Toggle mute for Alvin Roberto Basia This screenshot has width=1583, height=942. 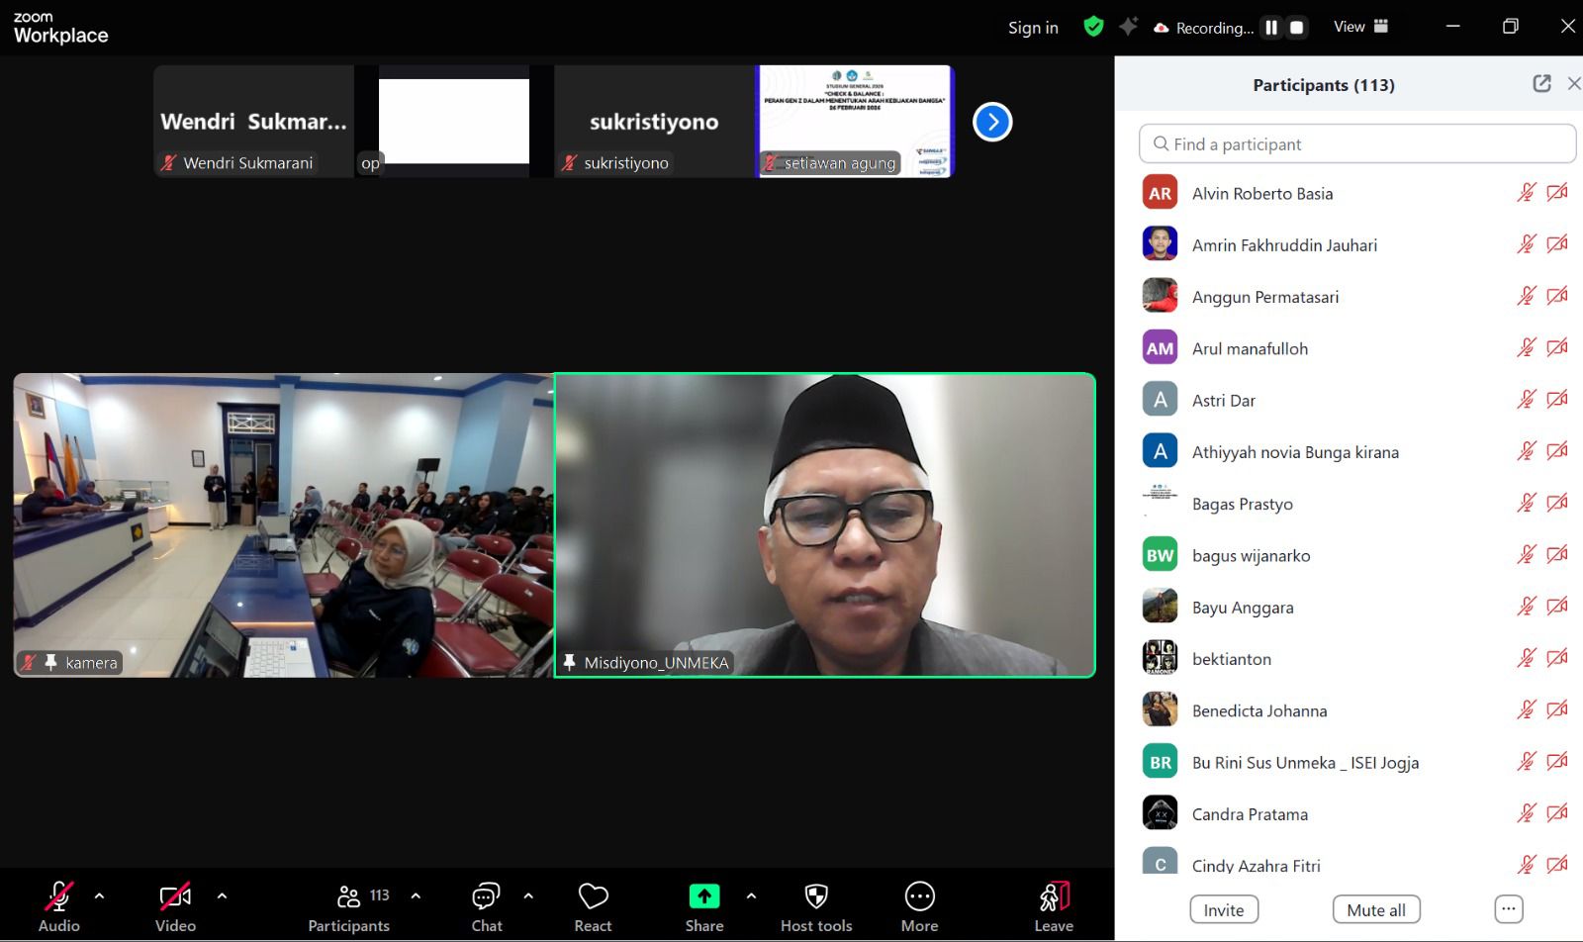(x=1526, y=193)
